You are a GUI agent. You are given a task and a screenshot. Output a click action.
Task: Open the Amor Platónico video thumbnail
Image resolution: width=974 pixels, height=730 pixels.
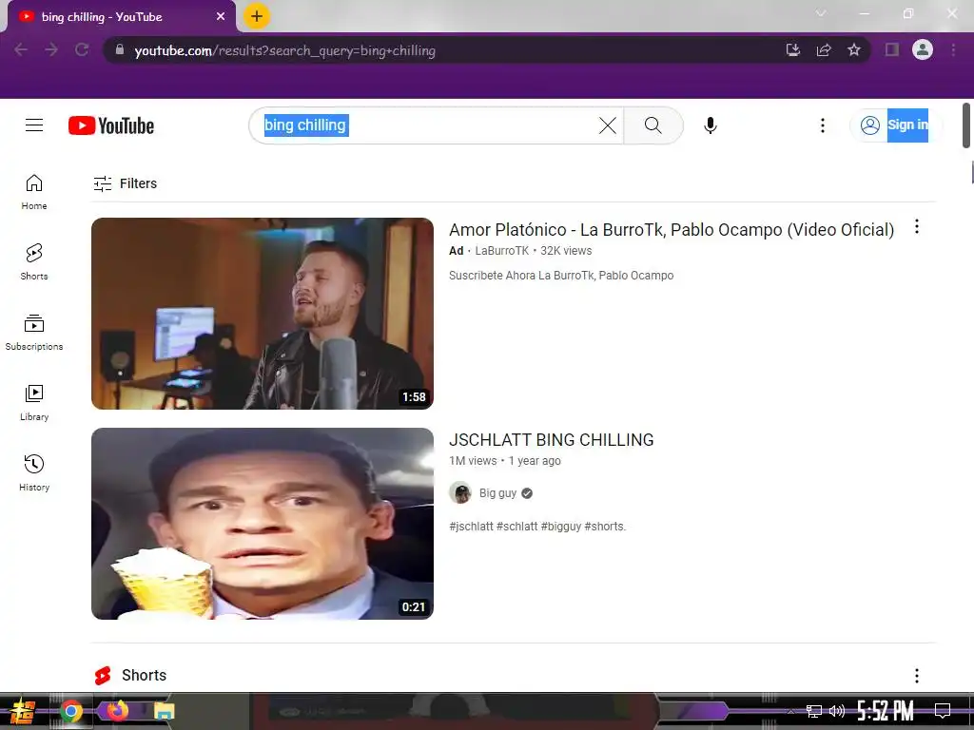(x=263, y=314)
